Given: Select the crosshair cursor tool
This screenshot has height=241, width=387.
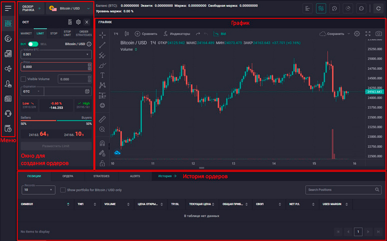Looking at the screenshot, I should click(x=102, y=35).
